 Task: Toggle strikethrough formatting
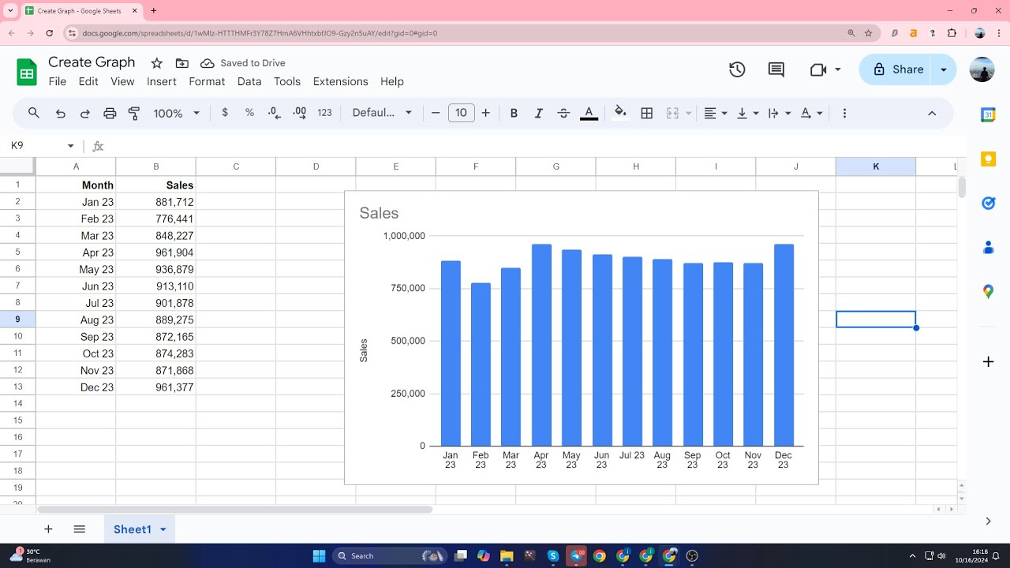click(563, 113)
